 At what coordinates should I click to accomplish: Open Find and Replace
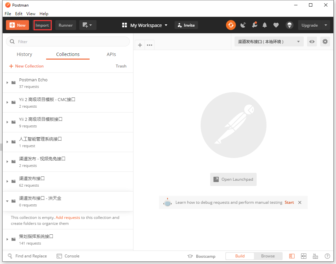pyautogui.click(x=27, y=256)
